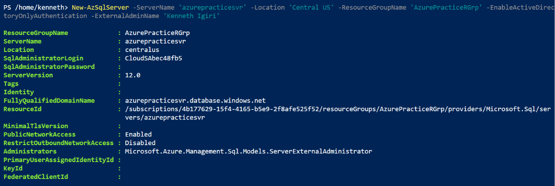This screenshot has width=555, height=186.
Task: Click the Enabled value of PublicNetworkAccess
Action: point(138,134)
